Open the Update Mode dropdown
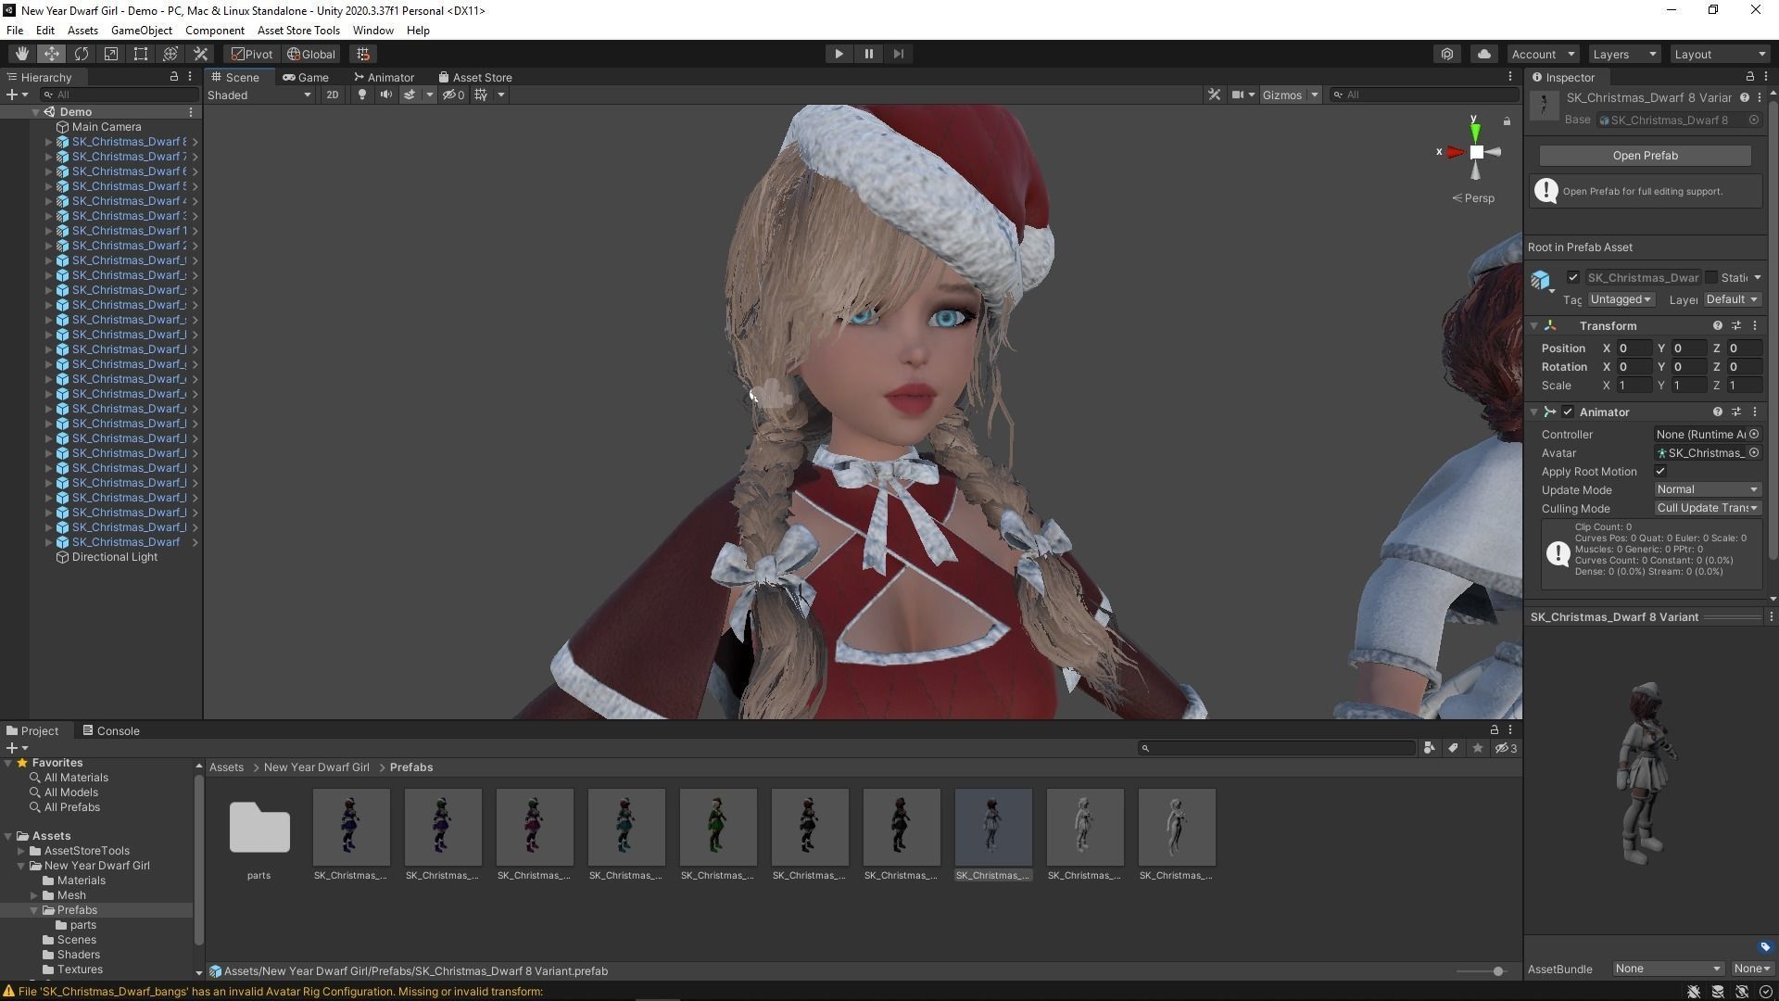Screen dimensions: 1779x1001 [x=1707, y=489]
